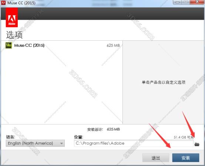Maximize the Muse CC installer window
Screen dimensions: 205x166
(186, 2)
